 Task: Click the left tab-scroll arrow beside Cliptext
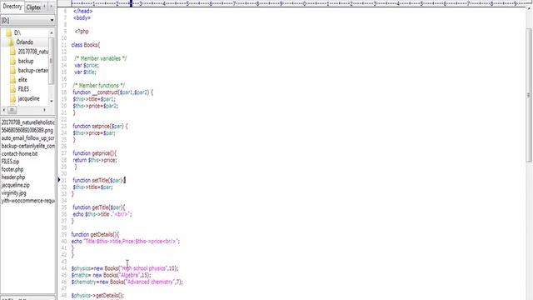(44, 7)
